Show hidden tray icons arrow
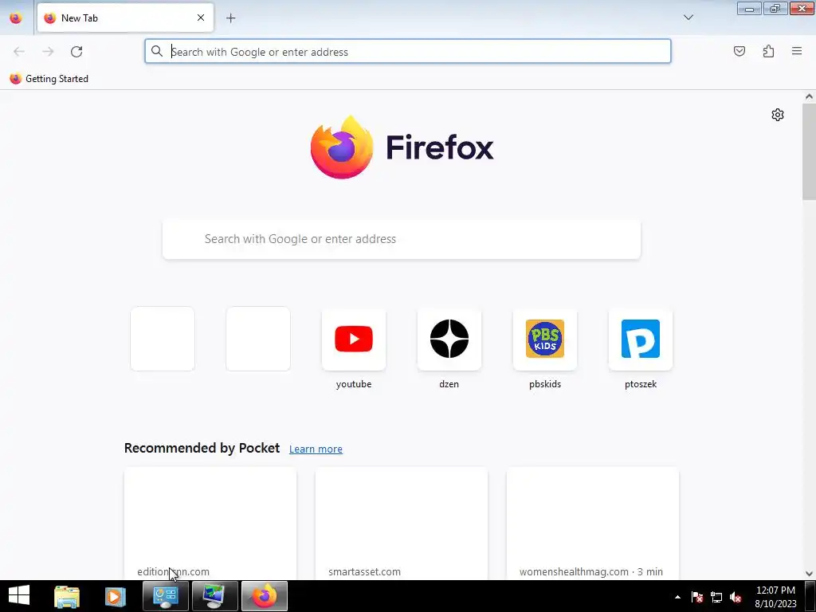816x612 pixels. (x=677, y=597)
